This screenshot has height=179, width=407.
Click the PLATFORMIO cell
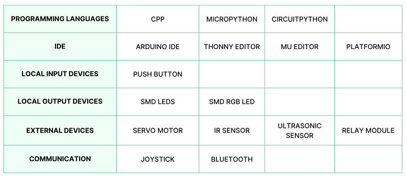(x=368, y=47)
